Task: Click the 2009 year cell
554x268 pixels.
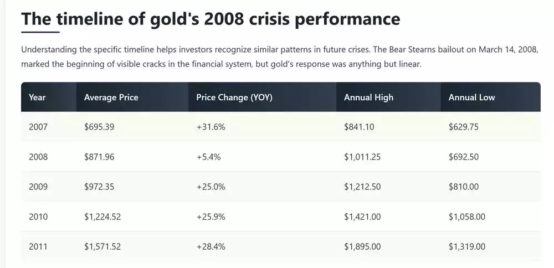Action: click(x=38, y=187)
